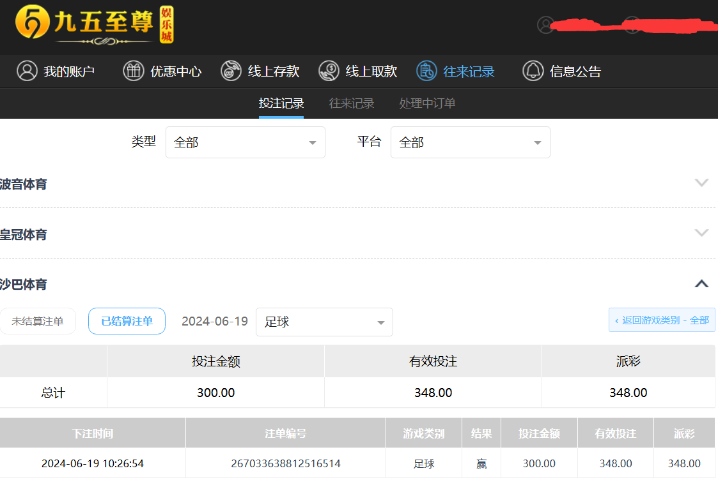
Task: Click the 线上存款 deposit icon
Action: 231,71
